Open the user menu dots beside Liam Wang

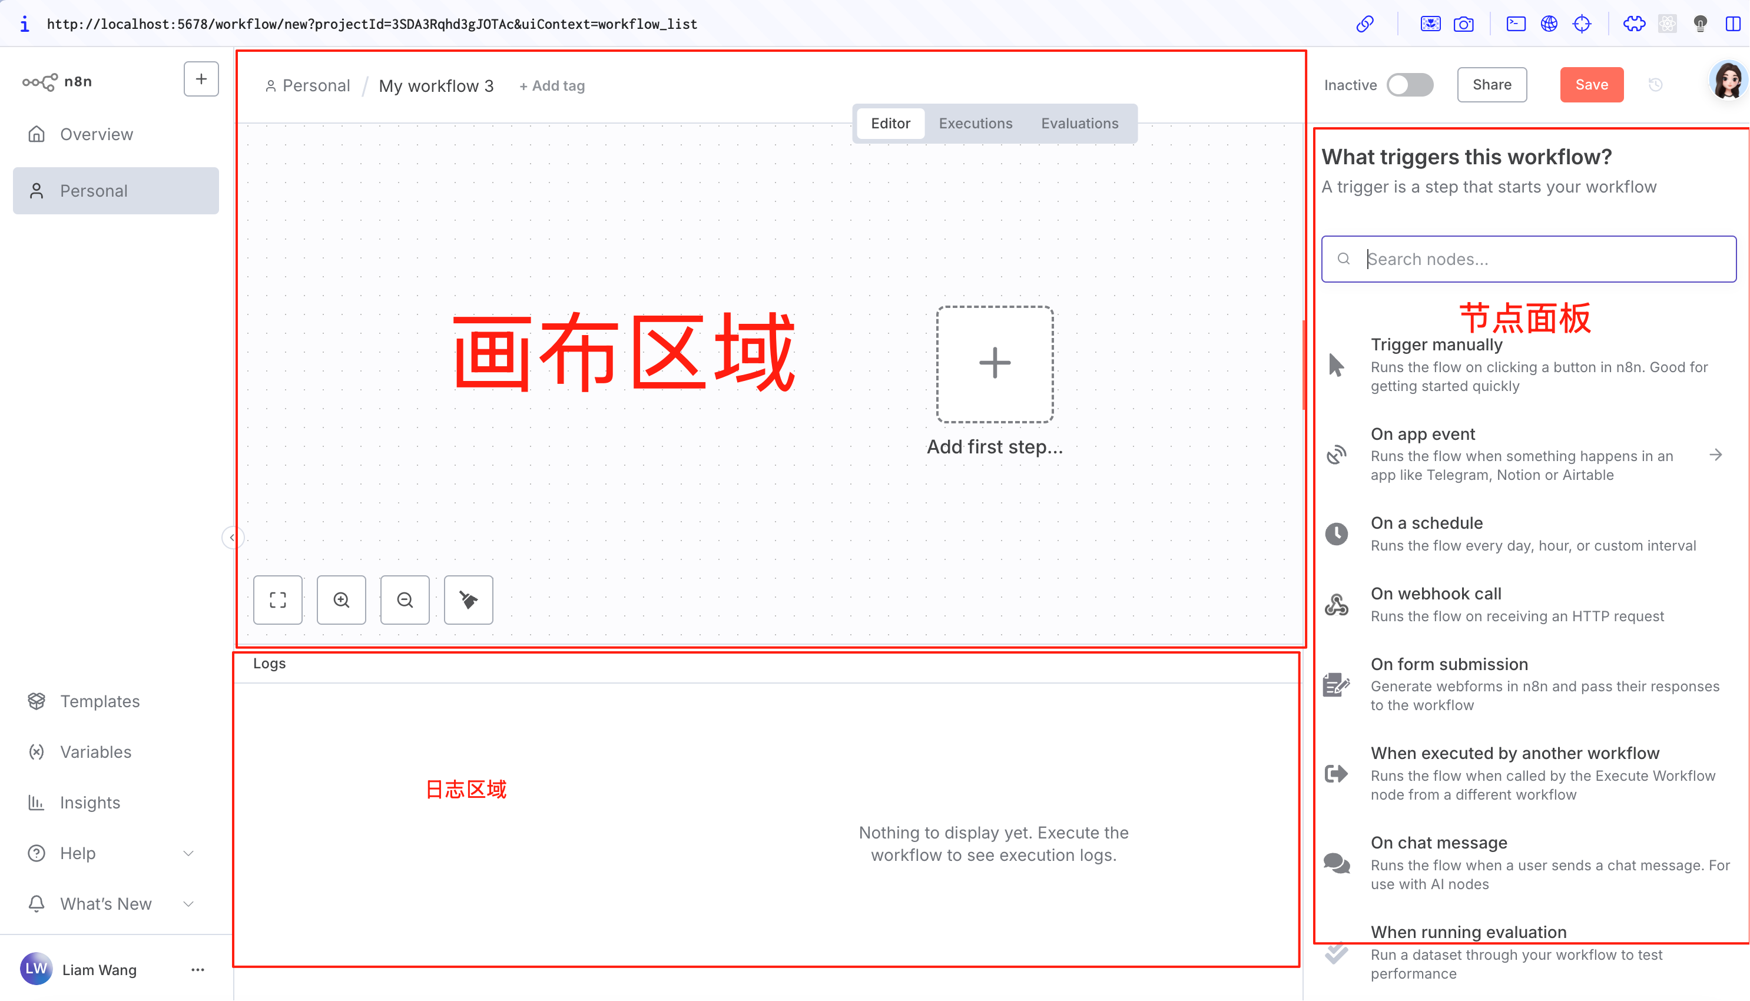(x=198, y=969)
